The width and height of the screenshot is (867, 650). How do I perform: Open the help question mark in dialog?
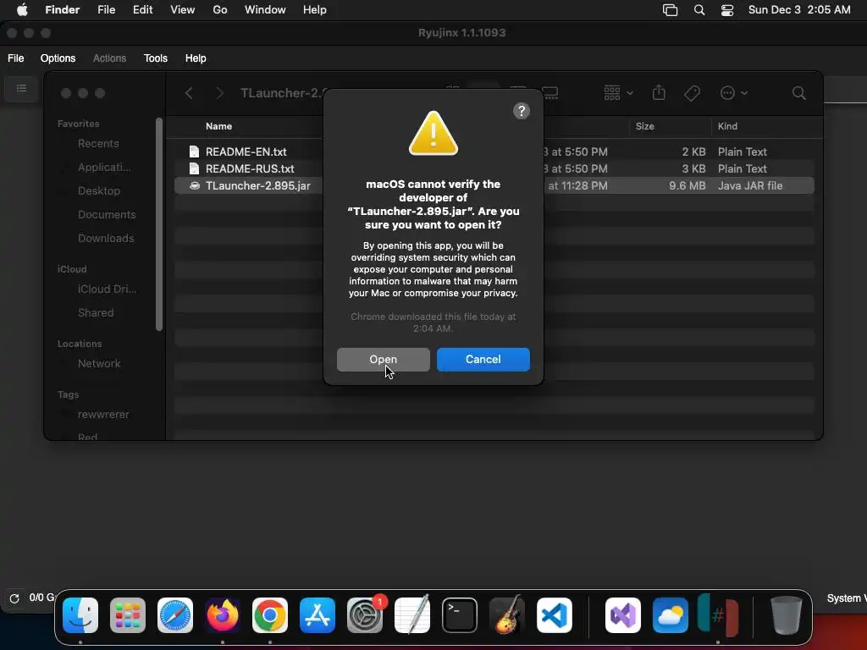[x=521, y=111]
